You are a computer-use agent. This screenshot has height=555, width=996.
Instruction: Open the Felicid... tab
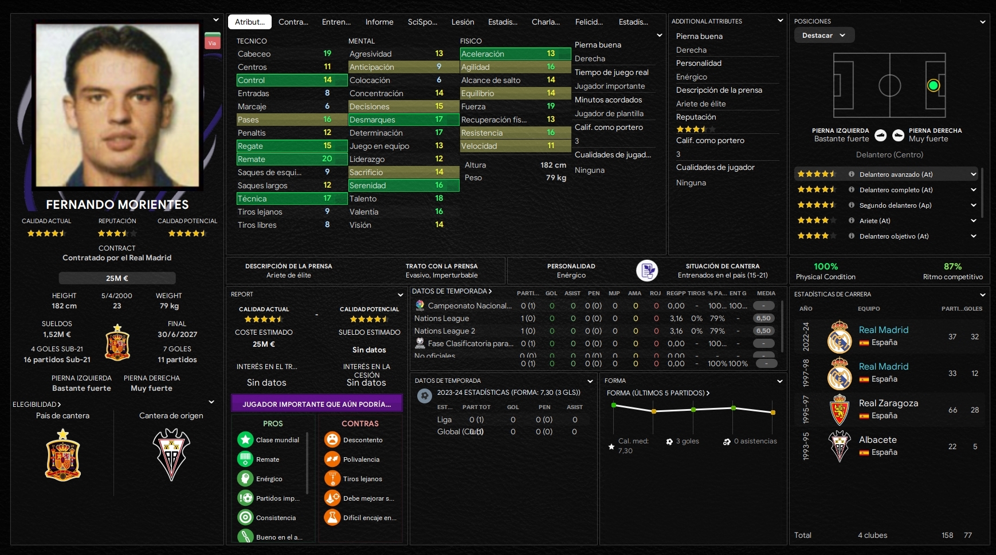point(589,22)
